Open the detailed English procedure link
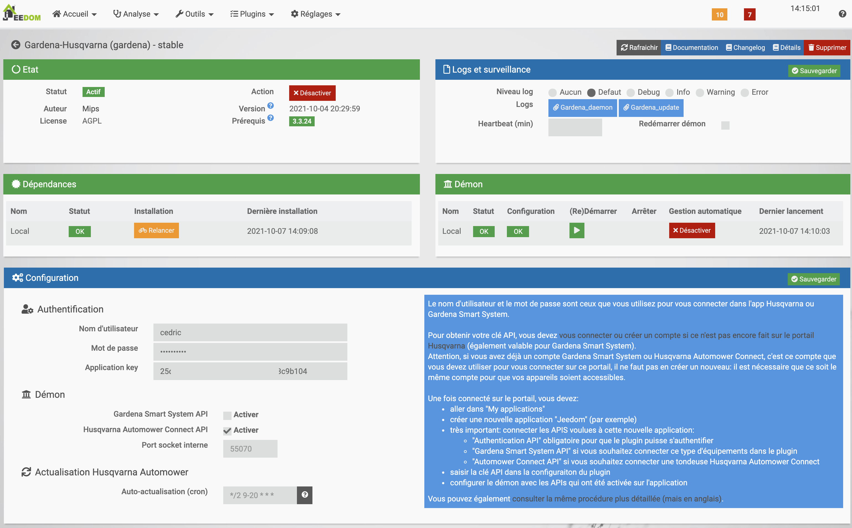The height and width of the screenshot is (528, 852). [x=617, y=499]
